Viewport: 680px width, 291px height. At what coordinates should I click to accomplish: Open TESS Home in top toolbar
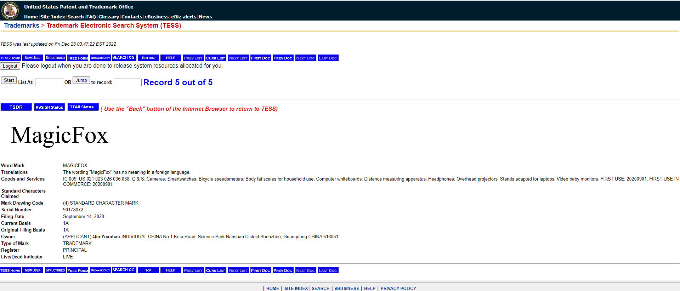point(10,58)
